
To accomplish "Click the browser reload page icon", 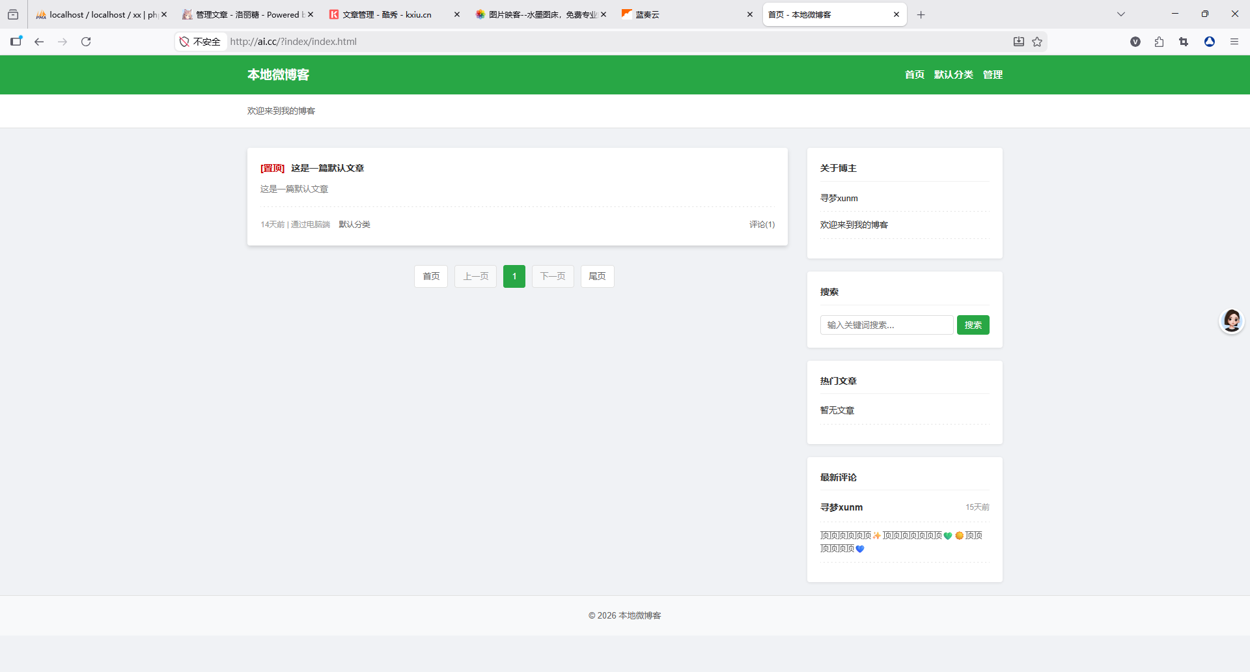I will tap(86, 42).
